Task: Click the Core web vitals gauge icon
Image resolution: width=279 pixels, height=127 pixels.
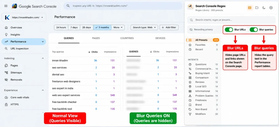Action: (x=6, y=97)
